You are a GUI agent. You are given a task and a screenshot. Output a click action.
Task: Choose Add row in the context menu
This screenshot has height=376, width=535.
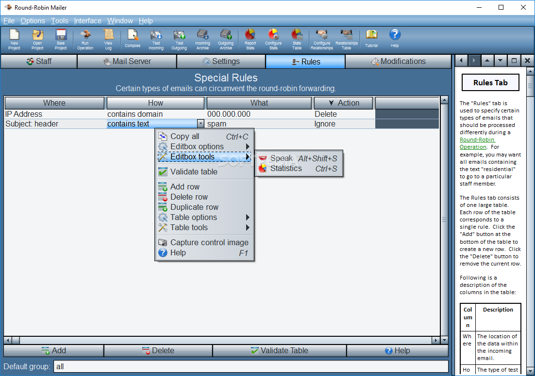204,187
